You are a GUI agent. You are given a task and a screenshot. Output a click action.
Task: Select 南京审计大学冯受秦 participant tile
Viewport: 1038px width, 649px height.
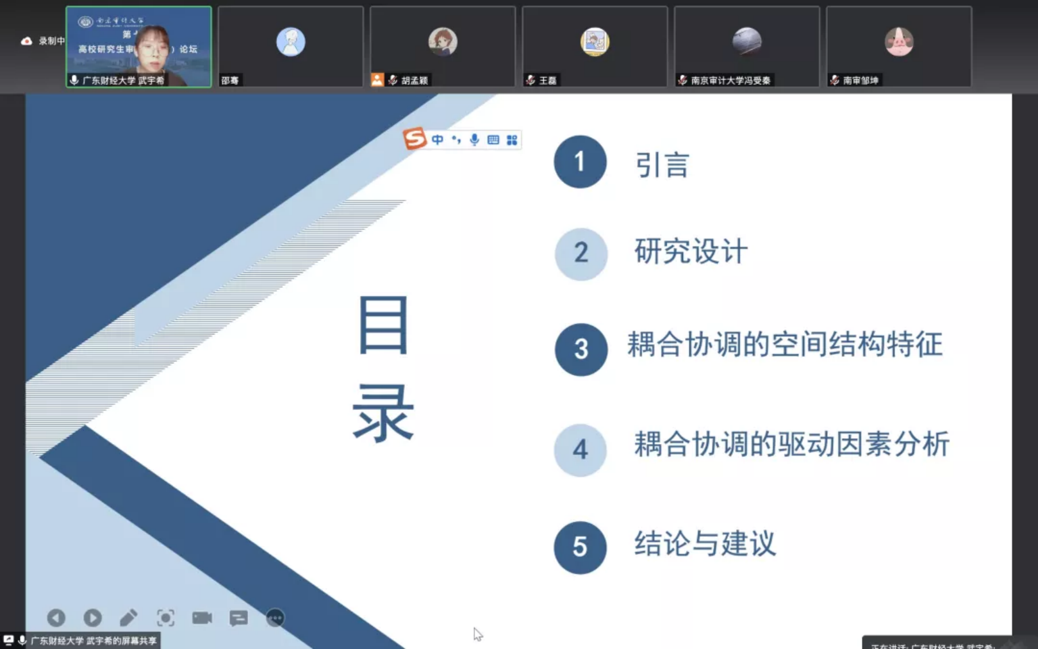click(x=746, y=47)
